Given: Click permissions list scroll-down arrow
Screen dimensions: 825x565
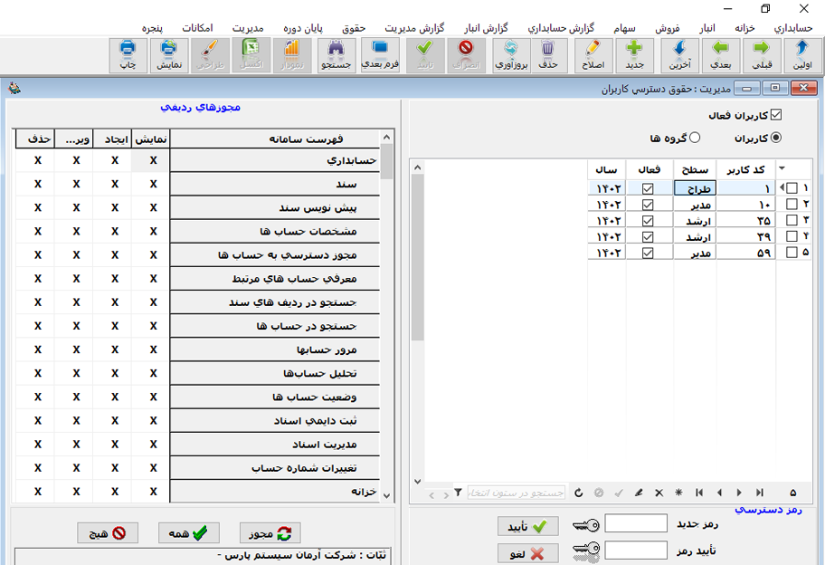Looking at the screenshot, I should (387, 495).
